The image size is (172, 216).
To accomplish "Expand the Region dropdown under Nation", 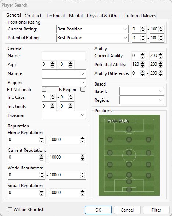I will point(64,83).
